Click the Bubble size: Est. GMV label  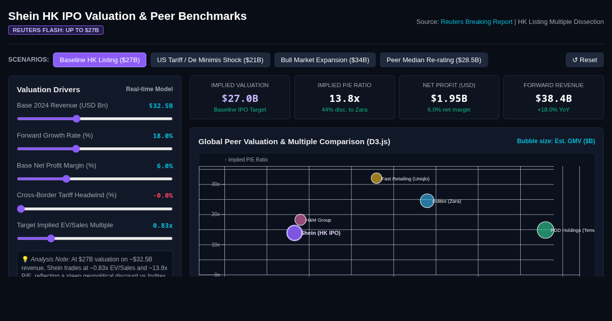click(556, 141)
